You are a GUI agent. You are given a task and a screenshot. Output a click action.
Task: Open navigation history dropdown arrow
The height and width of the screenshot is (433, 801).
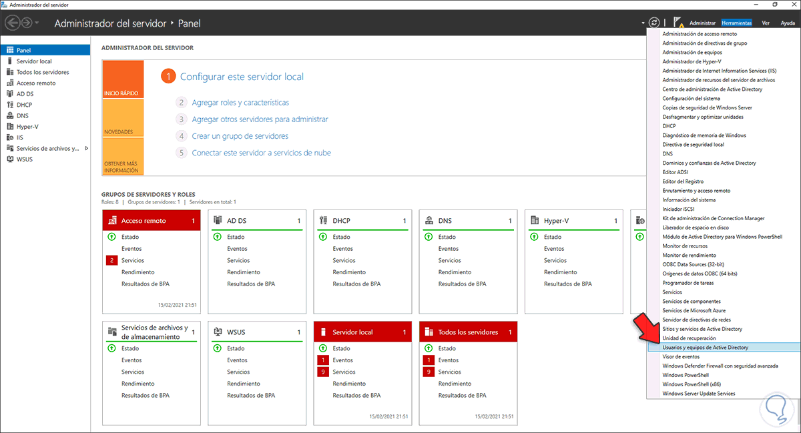tap(37, 23)
